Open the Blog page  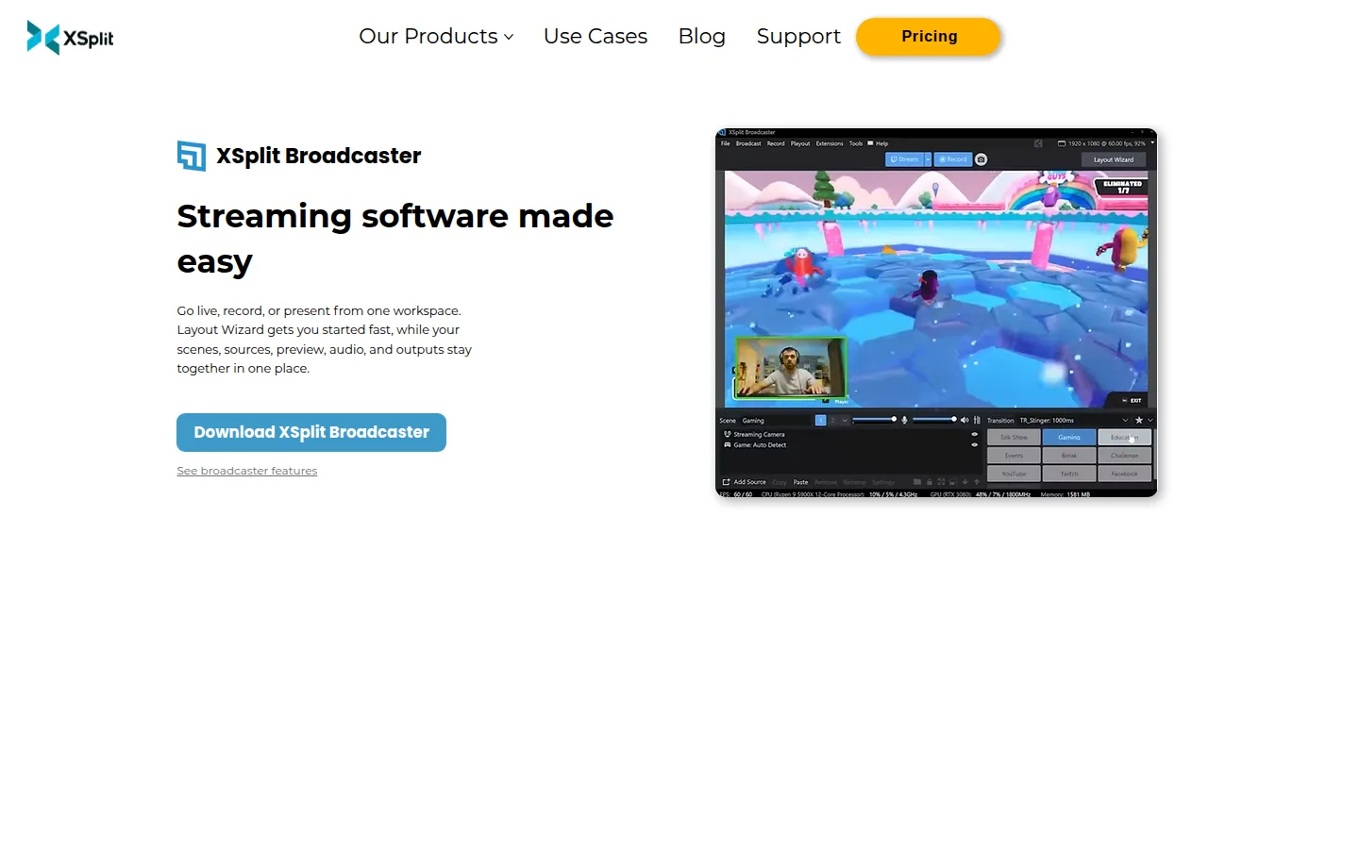point(702,36)
